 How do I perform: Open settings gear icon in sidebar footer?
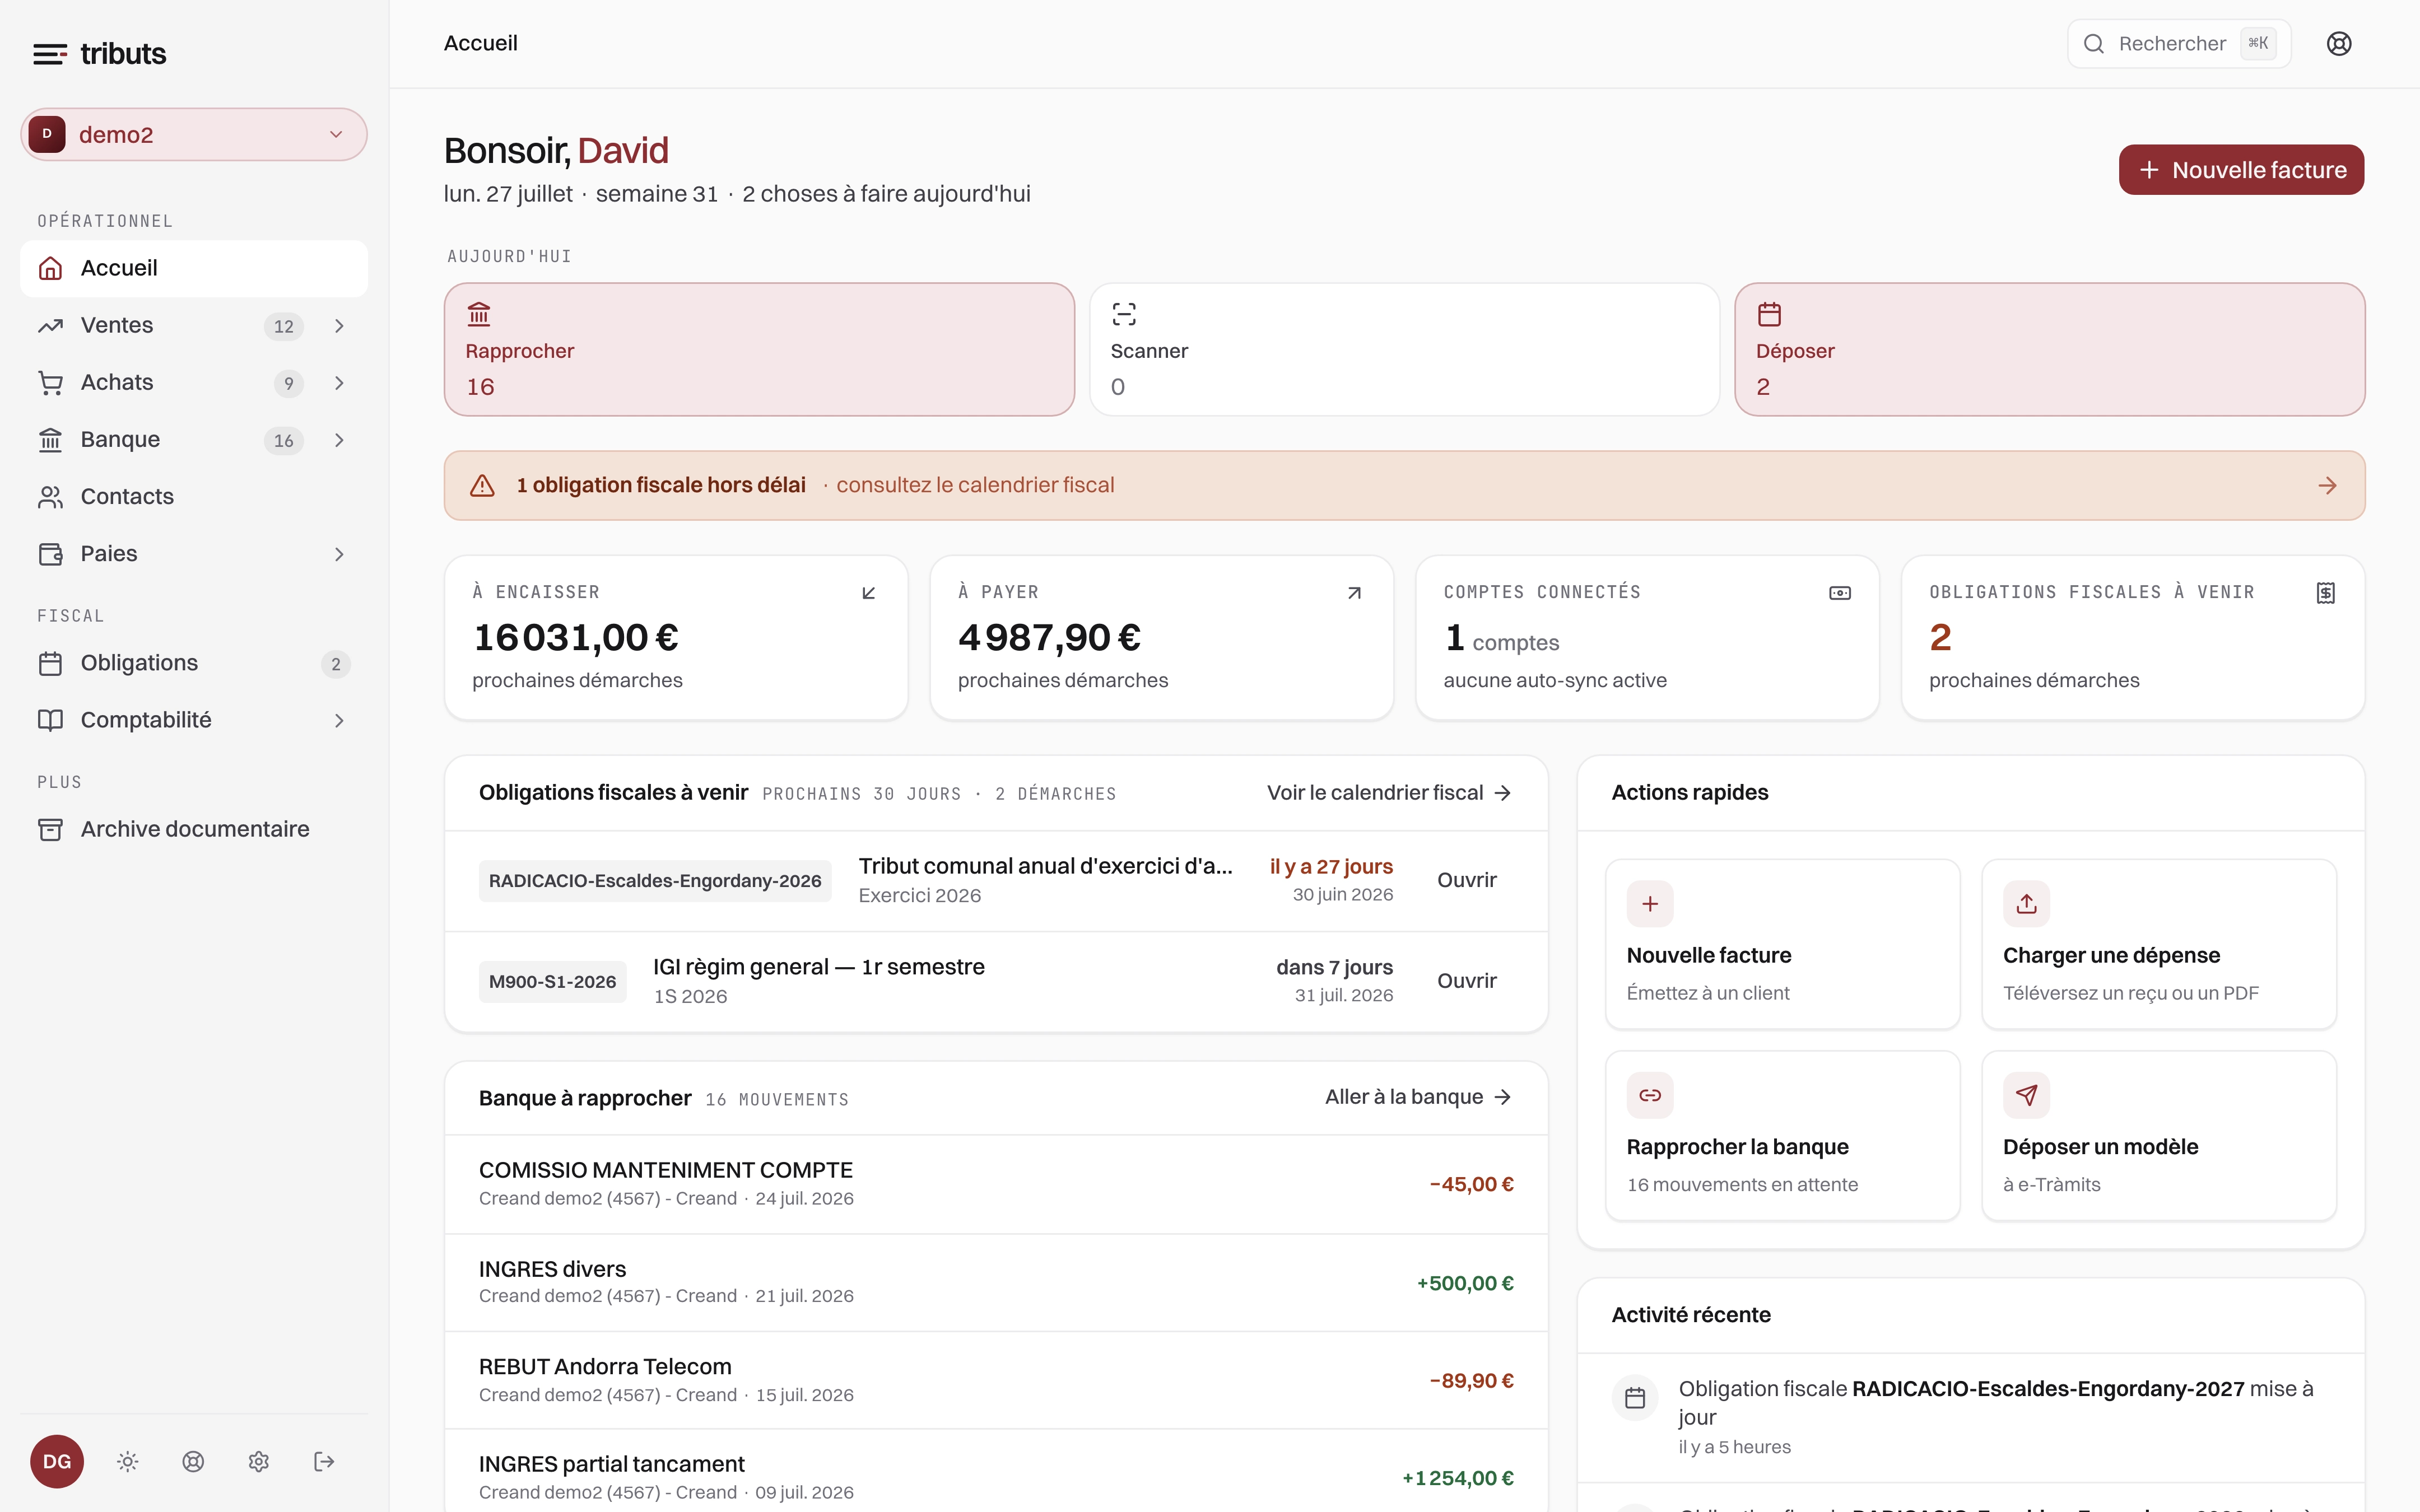(x=259, y=1462)
